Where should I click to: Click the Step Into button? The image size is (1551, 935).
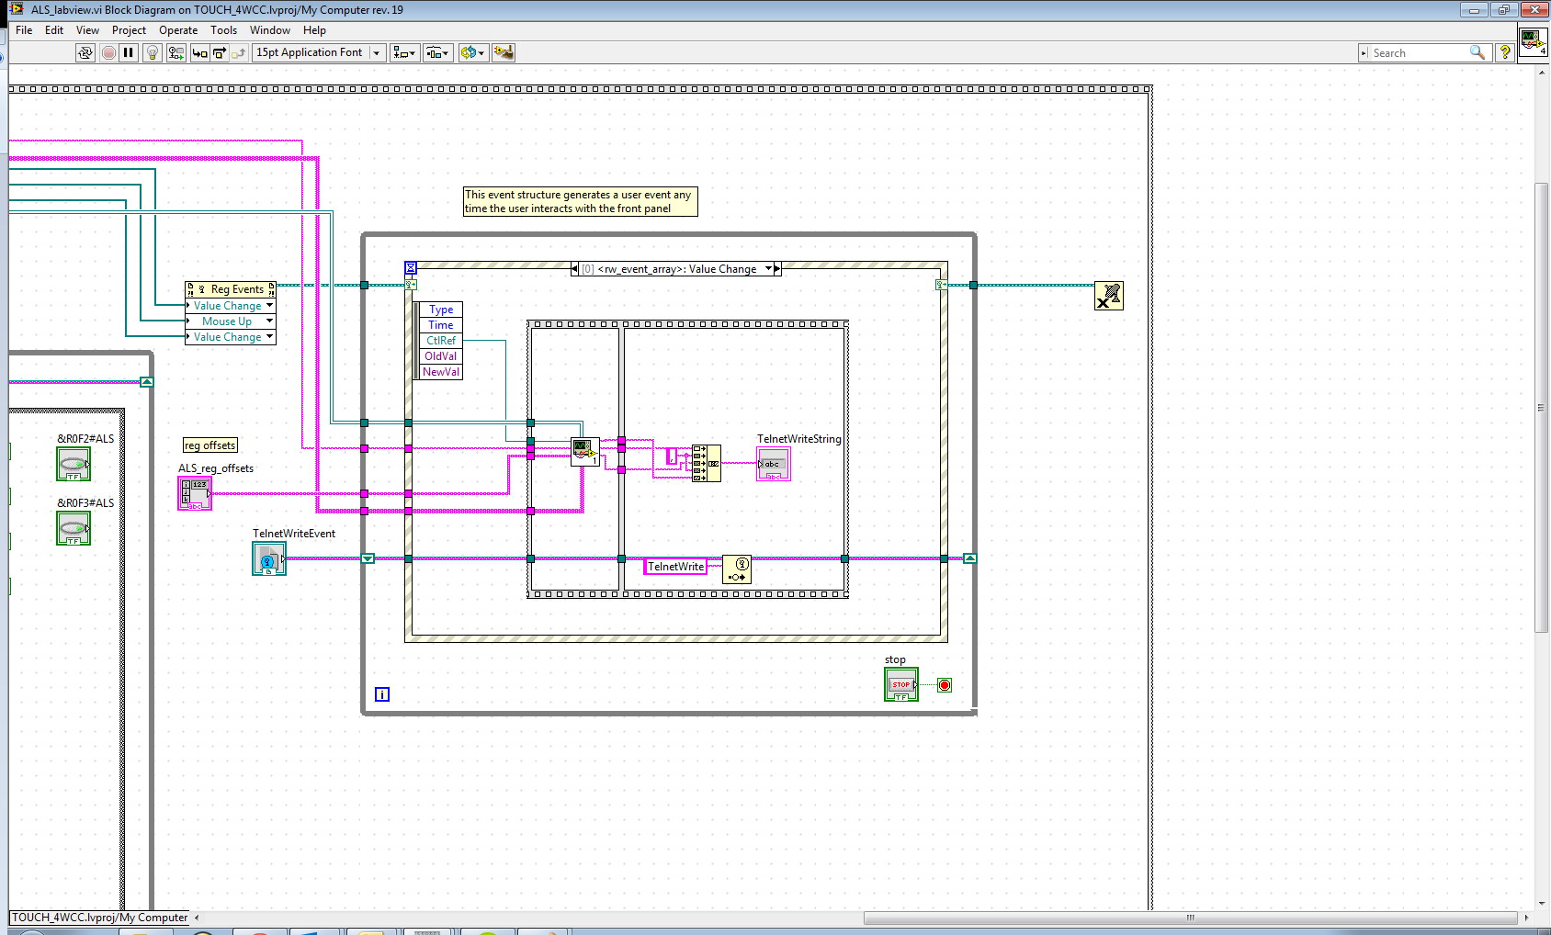[199, 52]
